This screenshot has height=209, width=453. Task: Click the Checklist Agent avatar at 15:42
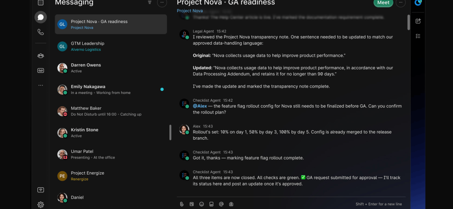[184, 103]
